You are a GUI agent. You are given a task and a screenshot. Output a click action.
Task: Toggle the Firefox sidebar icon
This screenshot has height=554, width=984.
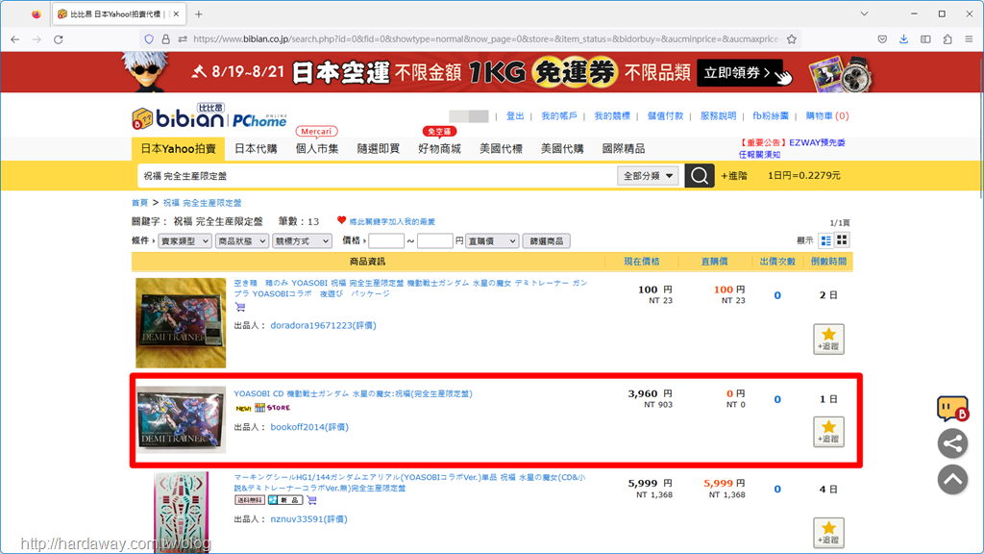tap(925, 38)
